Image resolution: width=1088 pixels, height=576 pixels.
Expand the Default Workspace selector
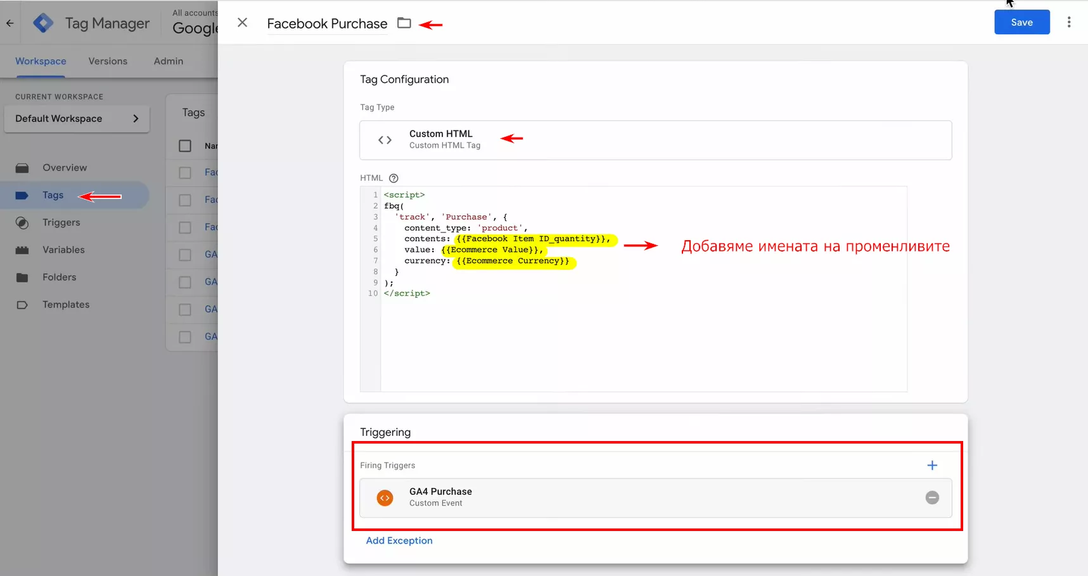coord(77,118)
